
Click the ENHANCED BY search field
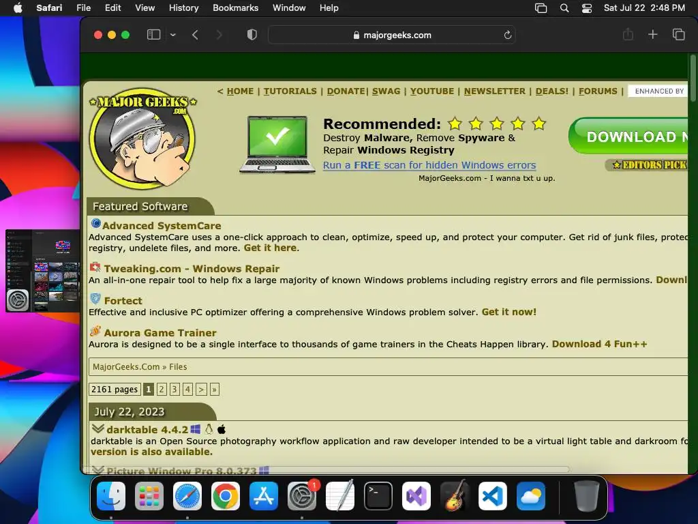point(658,91)
